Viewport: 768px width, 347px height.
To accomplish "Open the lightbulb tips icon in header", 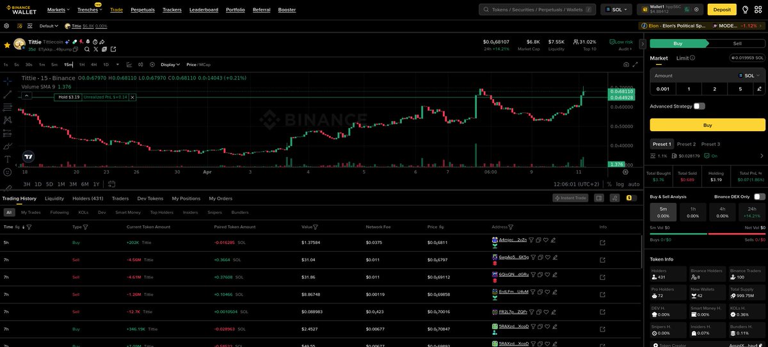I will (x=745, y=10).
